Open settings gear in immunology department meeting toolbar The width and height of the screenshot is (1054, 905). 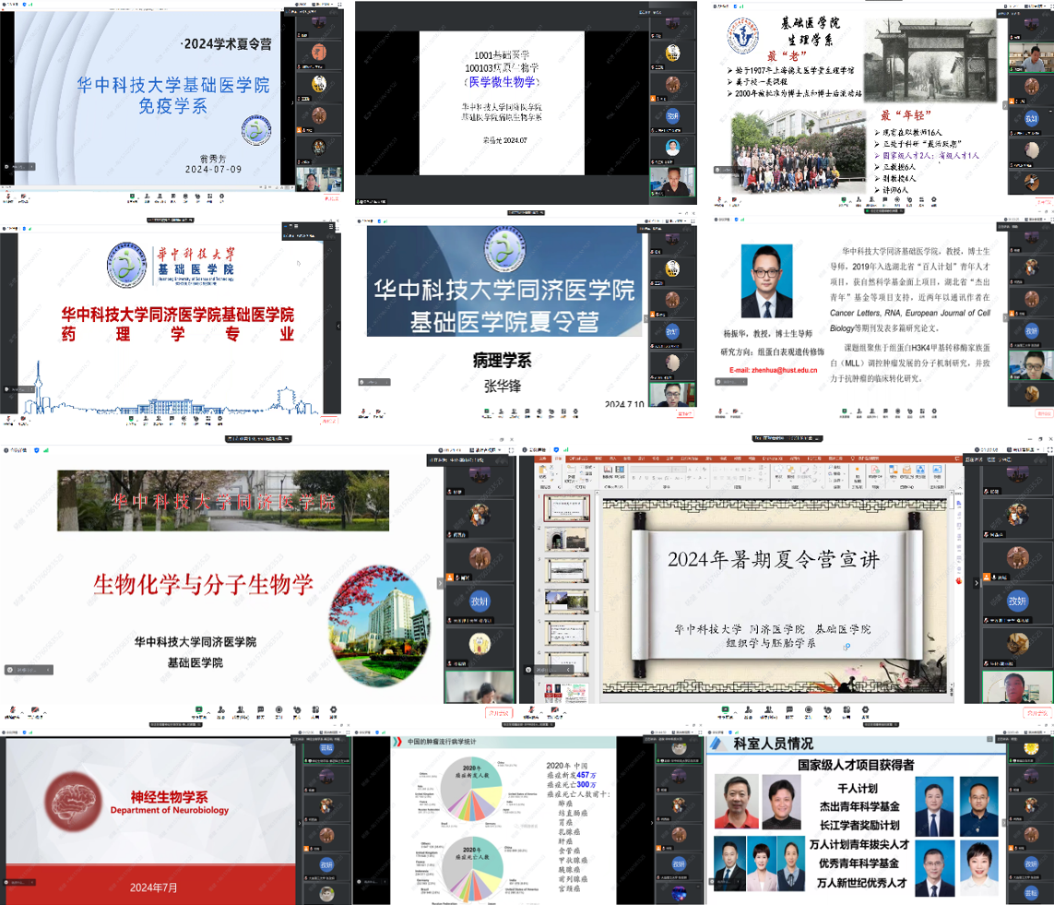[x=222, y=196]
